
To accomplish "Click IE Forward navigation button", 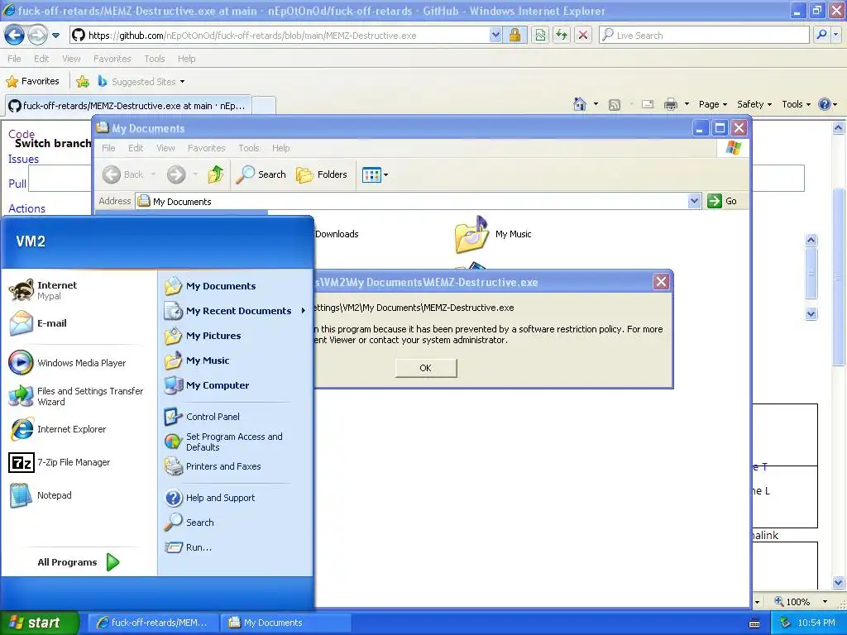I will click(36, 35).
